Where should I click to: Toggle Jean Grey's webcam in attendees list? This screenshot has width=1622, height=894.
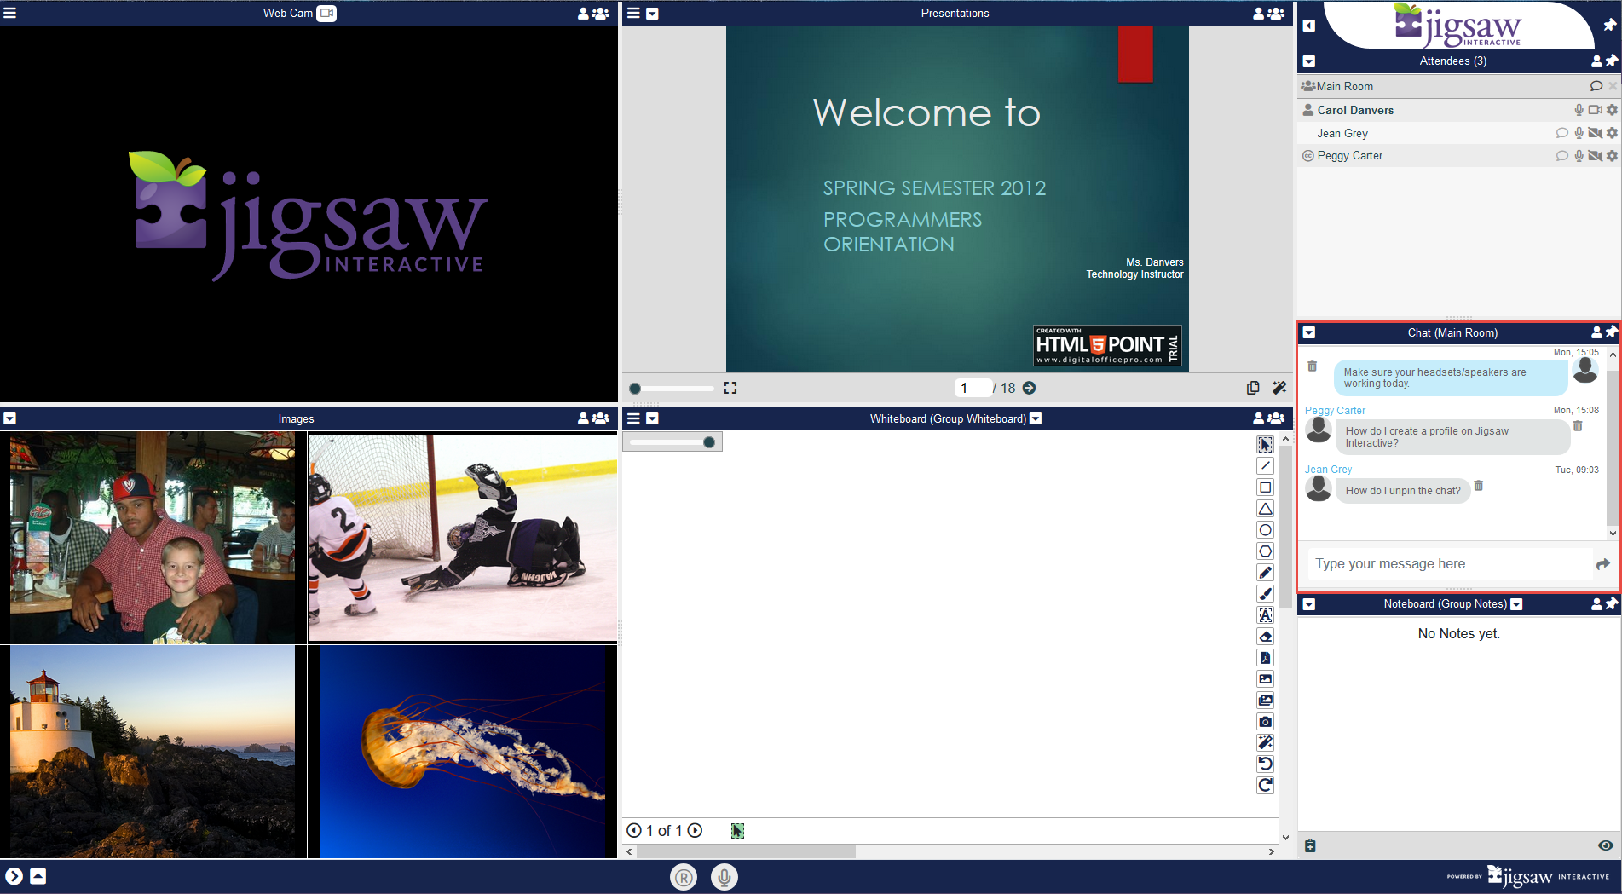tap(1595, 133)
